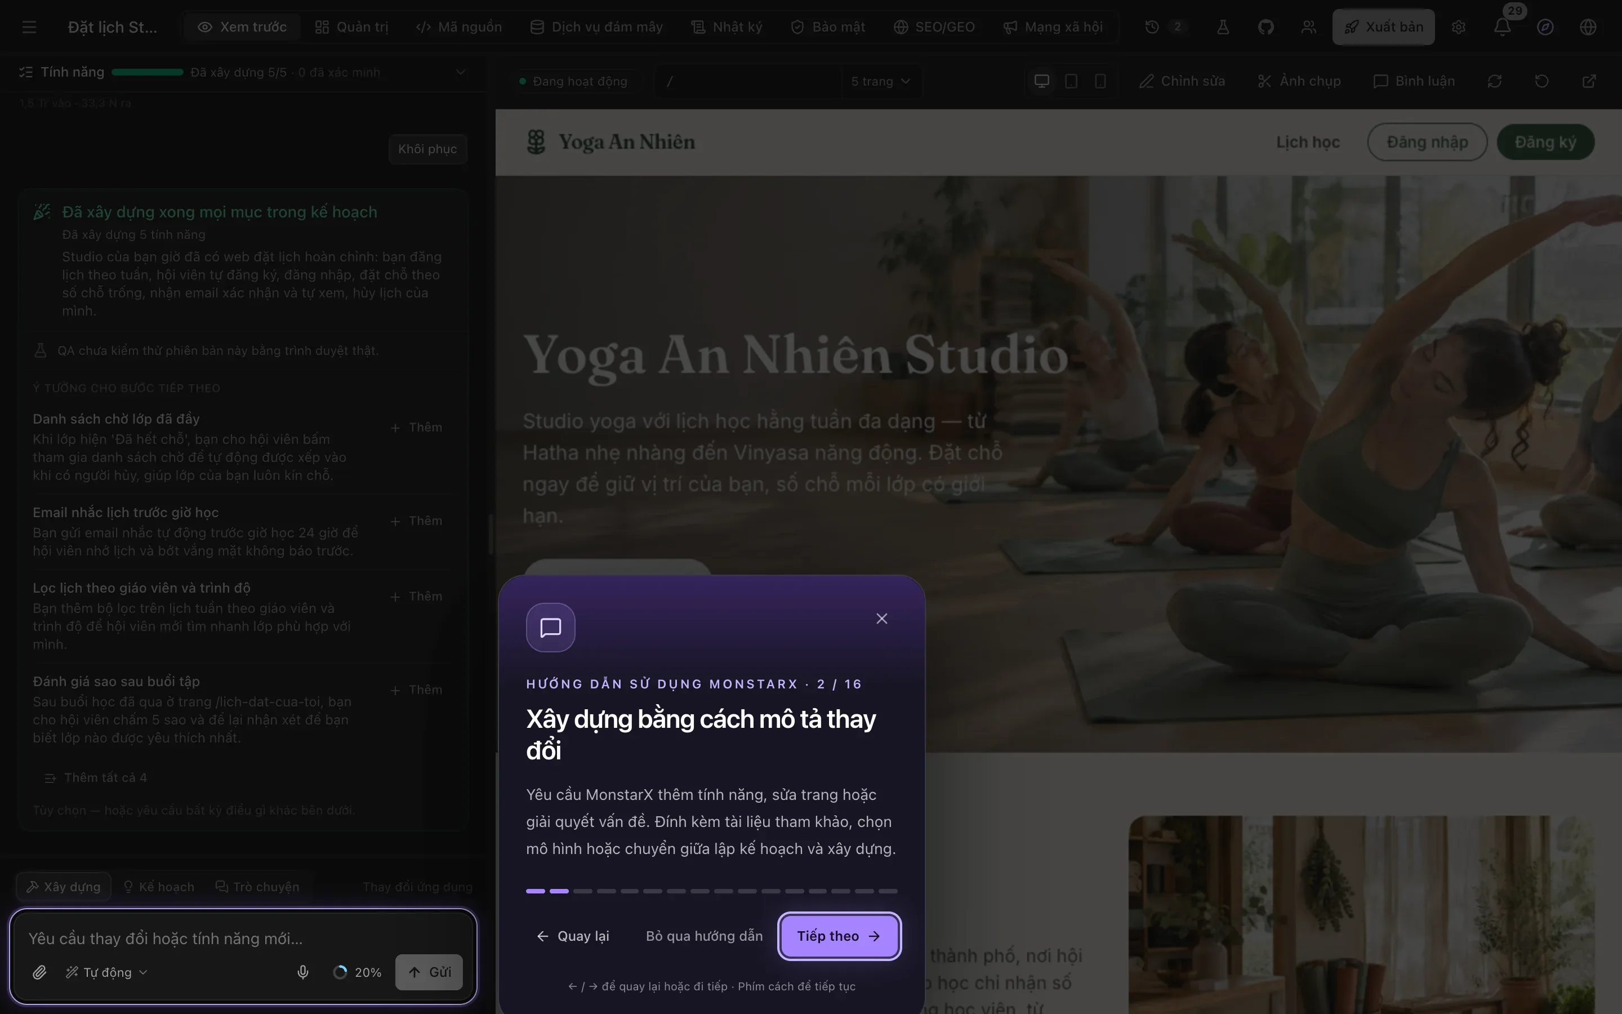This screenshot has height=1014, width=1622.
Task: Open the Nhật ký tab
Action: [727, 27]
